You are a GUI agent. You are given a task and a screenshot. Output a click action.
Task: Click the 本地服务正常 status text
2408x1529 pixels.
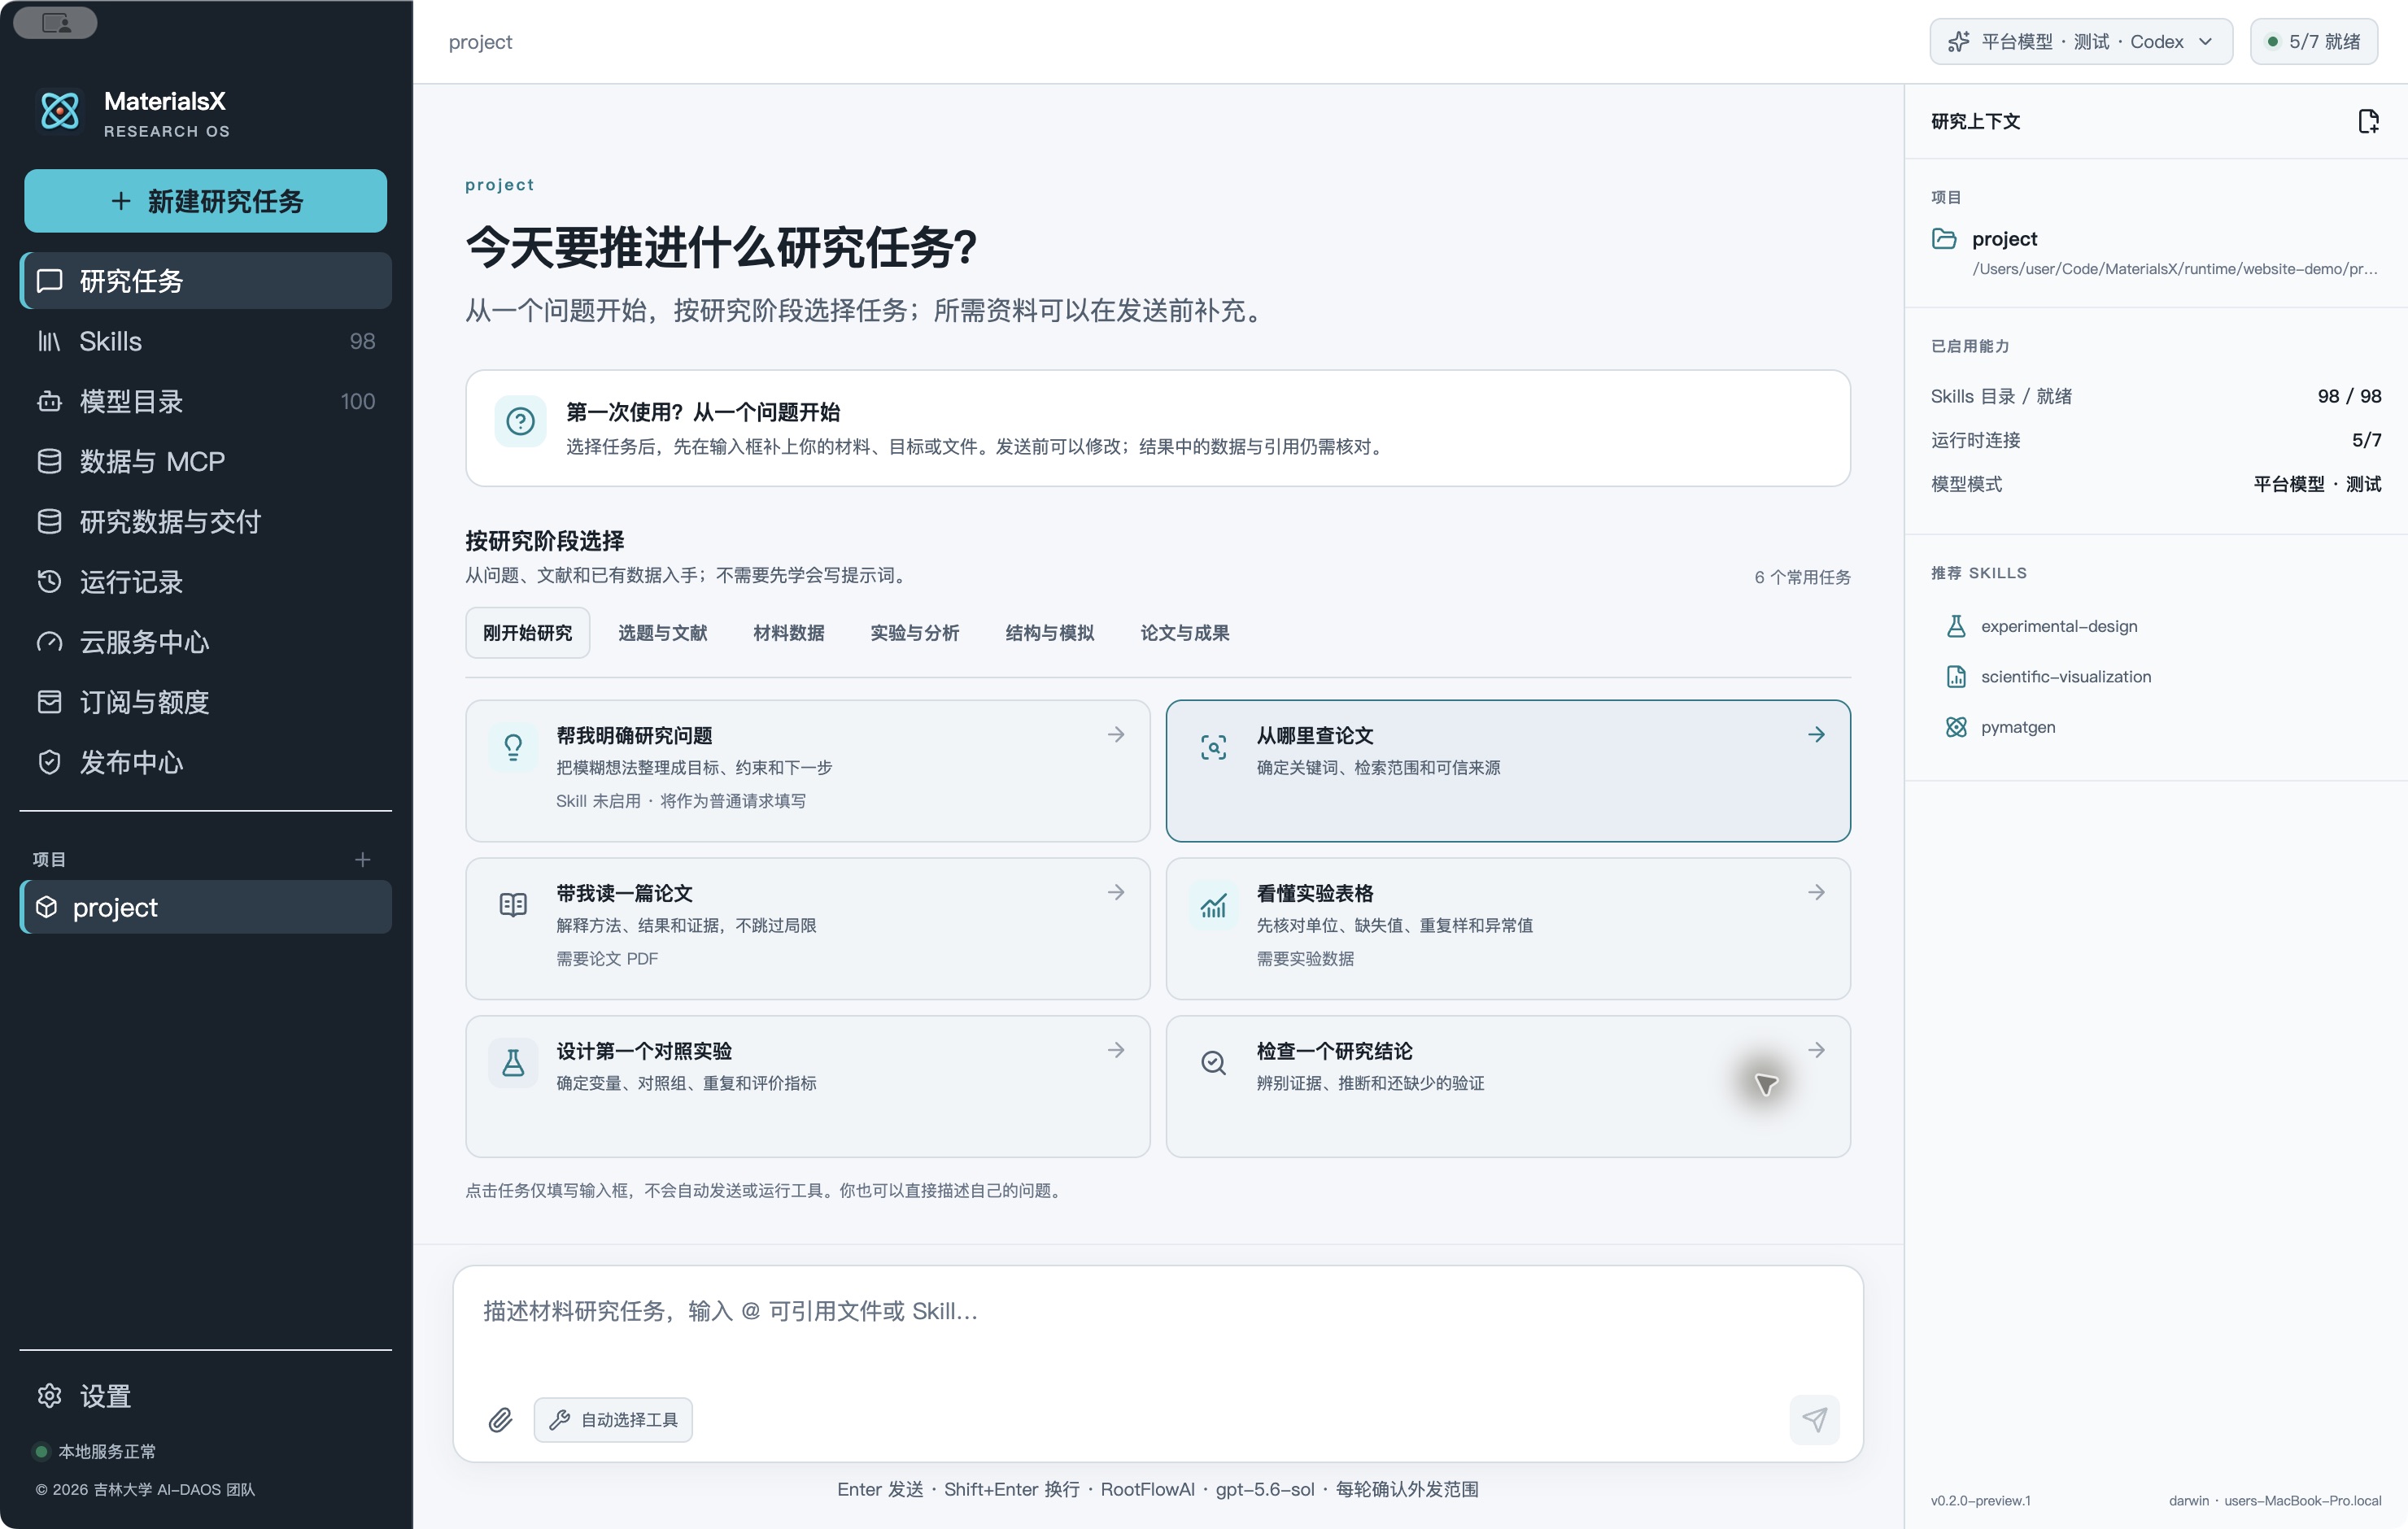pos(107,1451)
